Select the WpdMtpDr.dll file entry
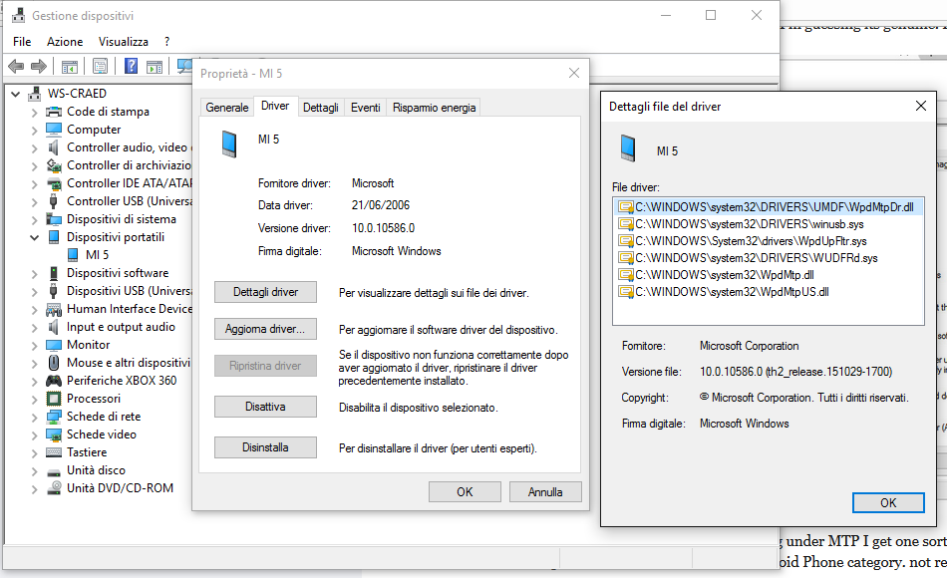 (769, 207)
